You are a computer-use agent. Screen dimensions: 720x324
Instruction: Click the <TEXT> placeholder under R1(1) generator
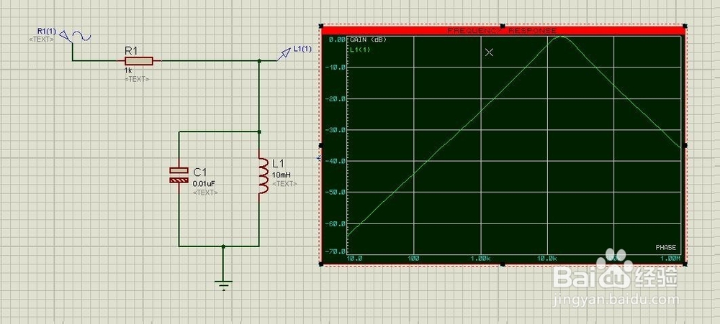(41, 40)
